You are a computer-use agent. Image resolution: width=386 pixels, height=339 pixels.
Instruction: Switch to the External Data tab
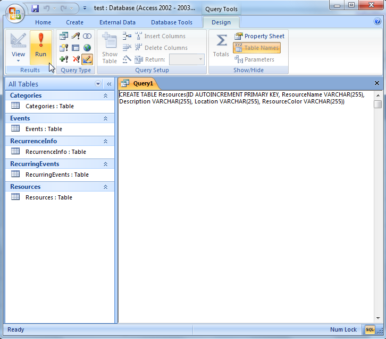117,22
